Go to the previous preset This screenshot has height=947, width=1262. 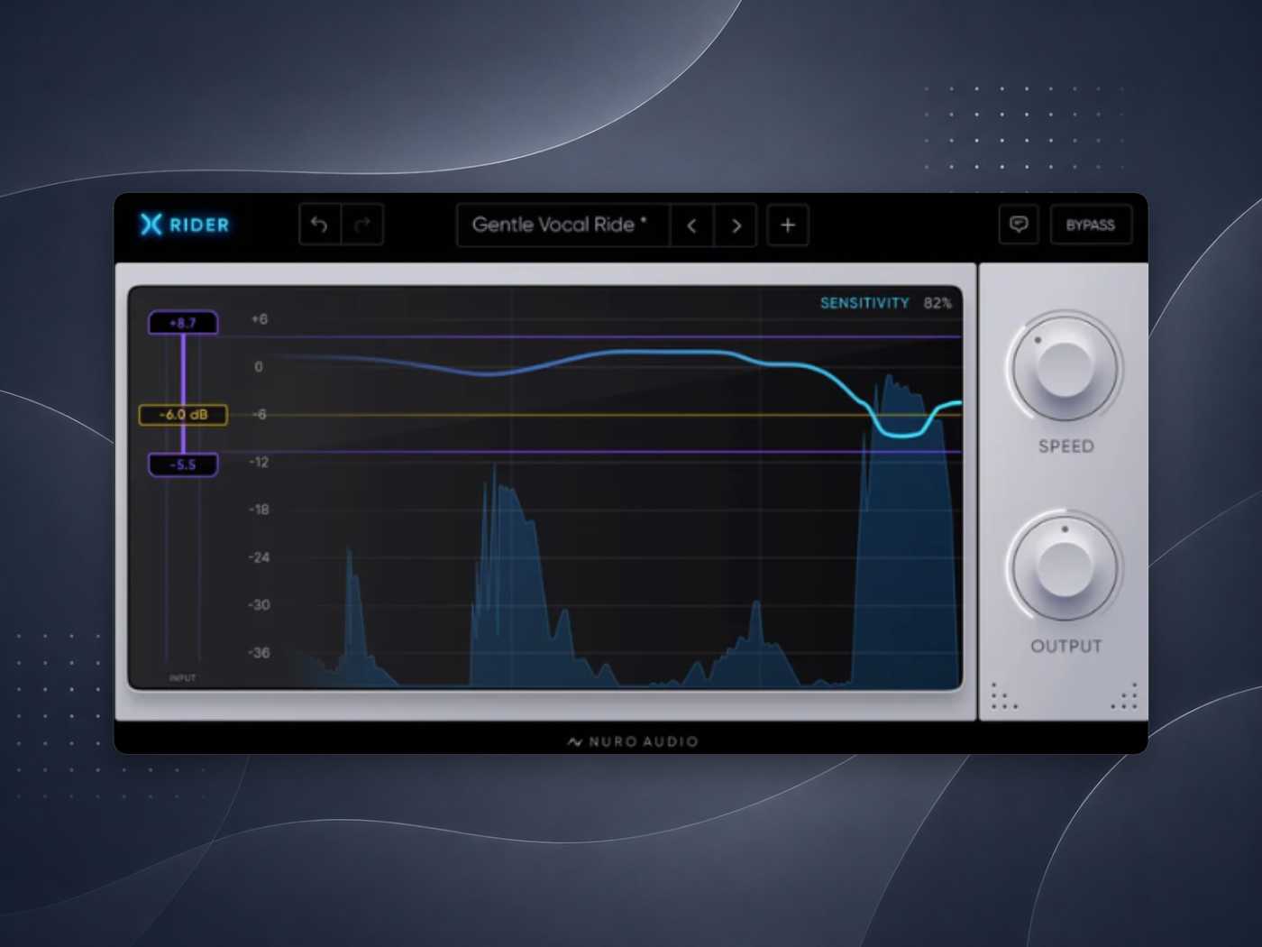point(692,225)
